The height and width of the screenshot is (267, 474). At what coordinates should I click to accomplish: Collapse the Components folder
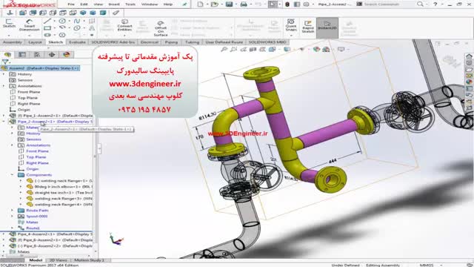[x=13, y=175]
